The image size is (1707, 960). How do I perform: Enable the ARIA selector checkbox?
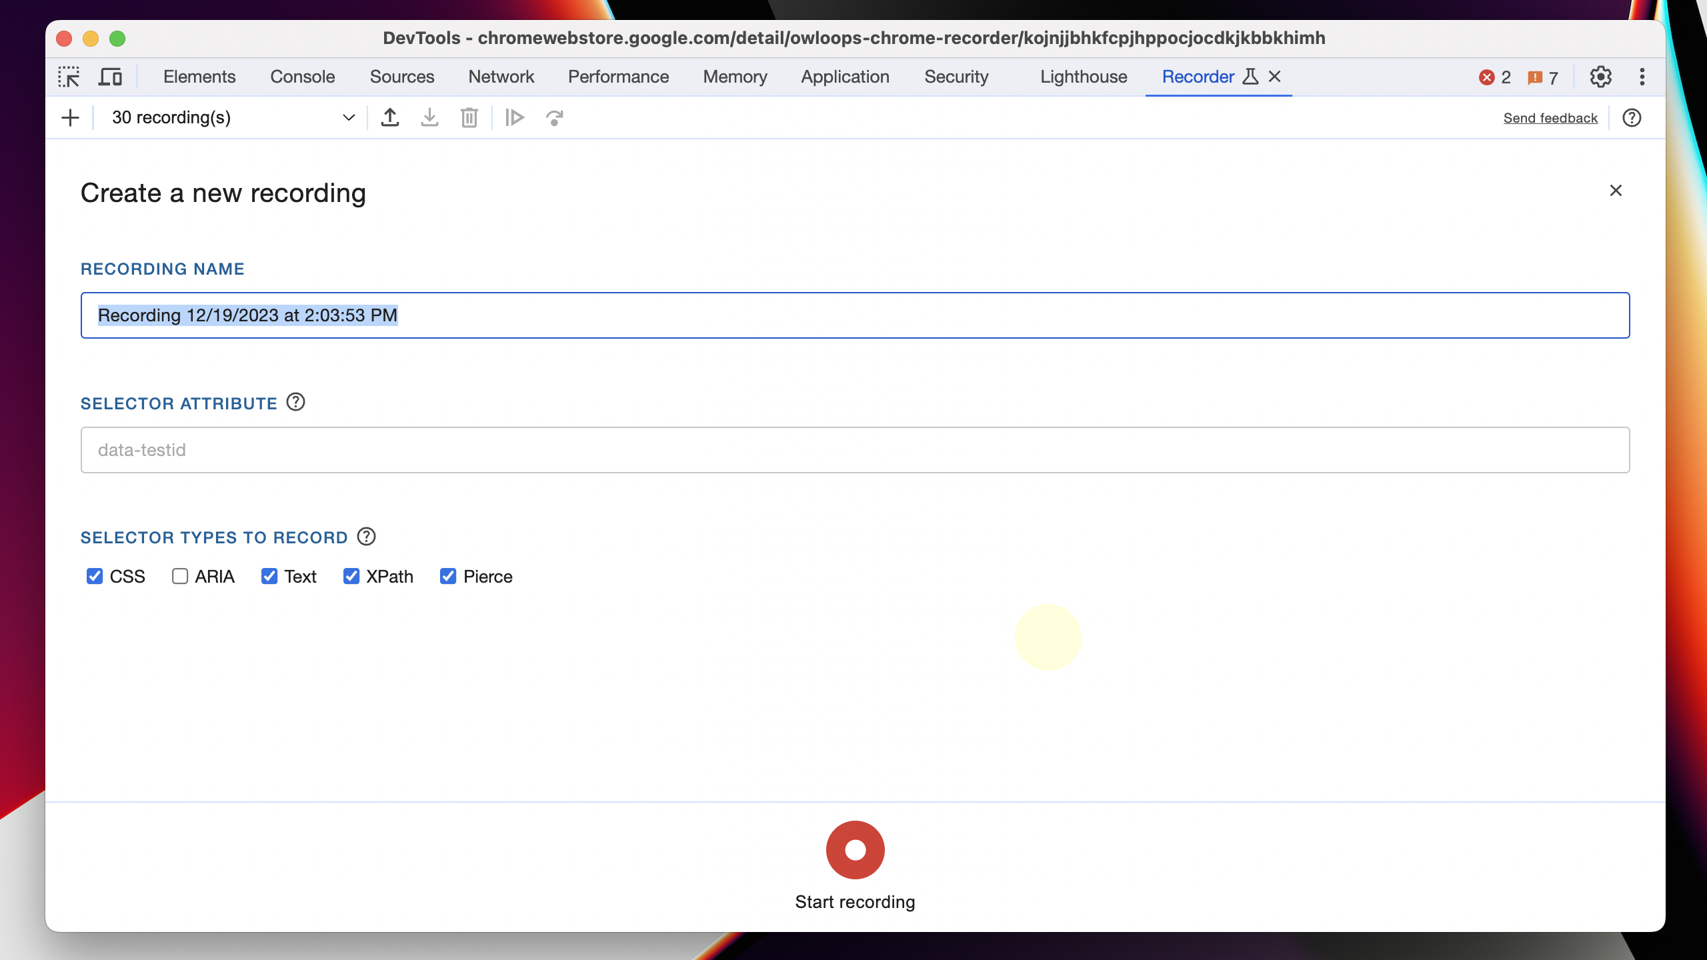[180, 576]
